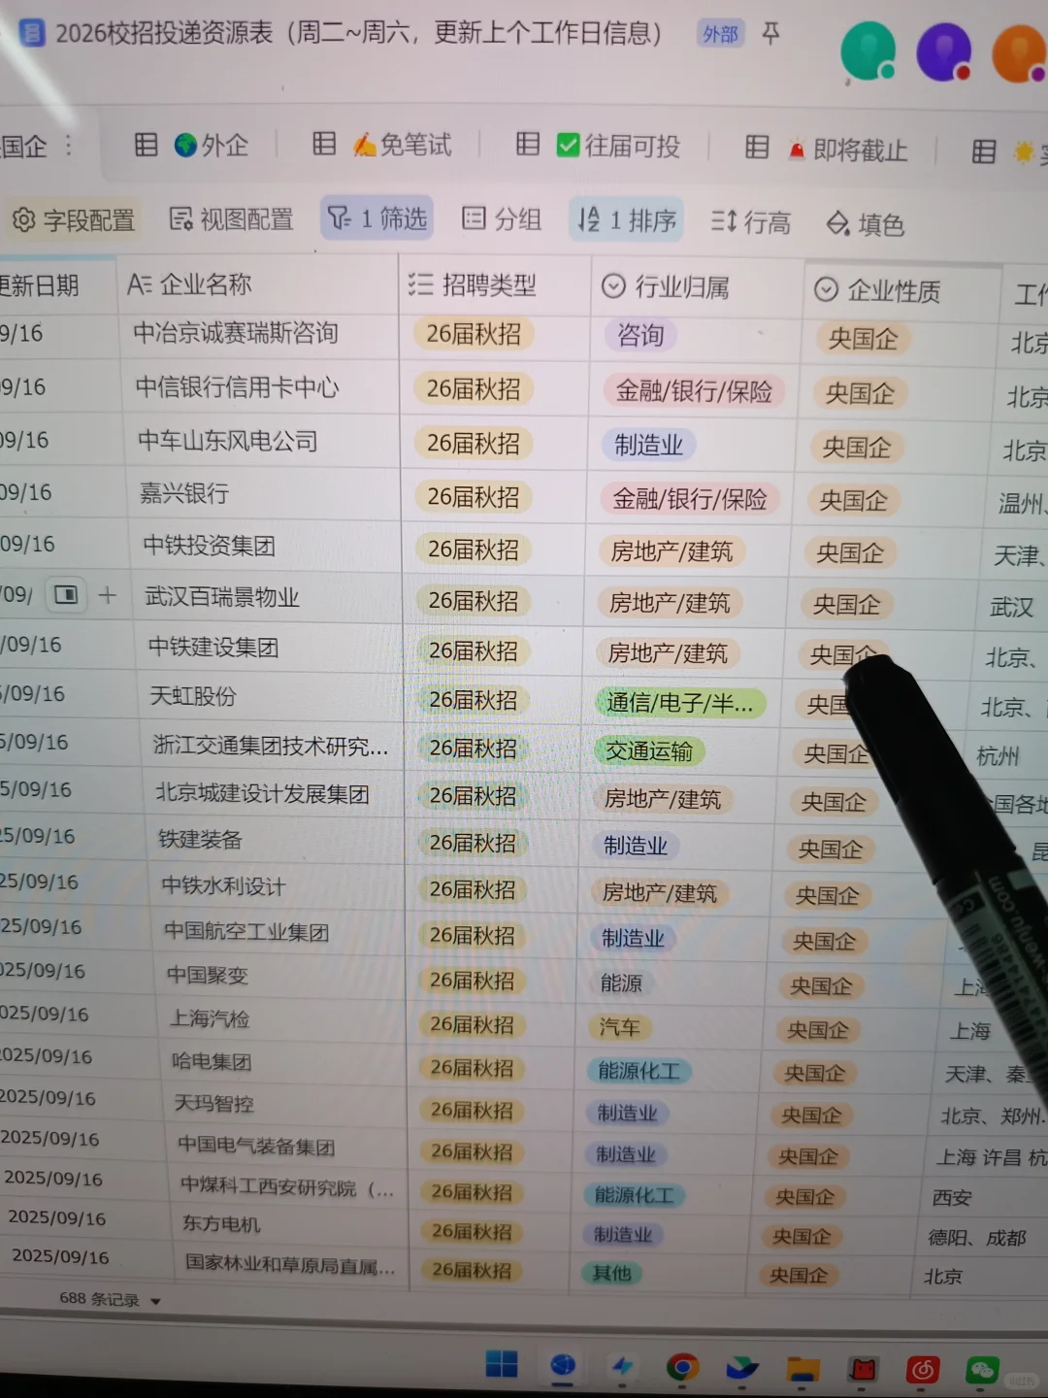Click the document icon beside the title
The height and width of the screenshot is (1398, 1048).
(x=32, y=34)
